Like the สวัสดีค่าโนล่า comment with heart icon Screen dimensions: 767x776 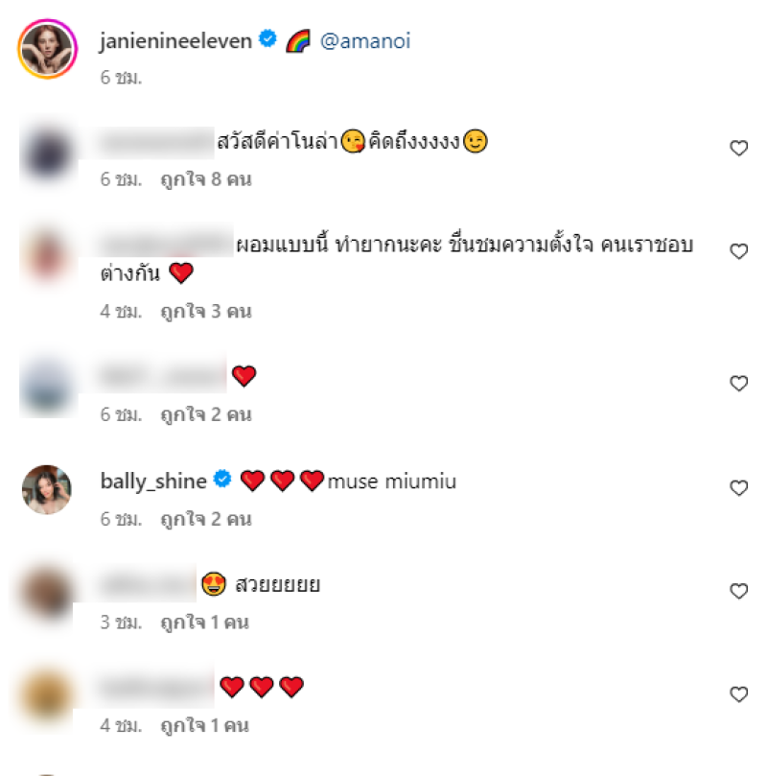(739, 148)
